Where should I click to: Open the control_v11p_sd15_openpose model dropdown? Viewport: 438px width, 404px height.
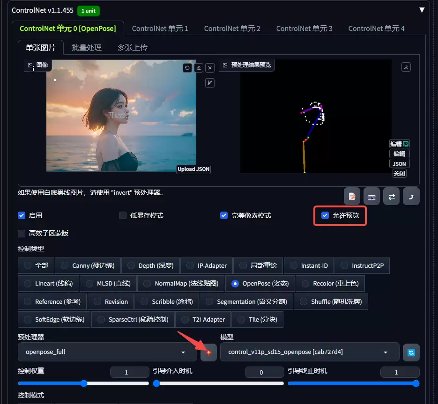(309, 353)
